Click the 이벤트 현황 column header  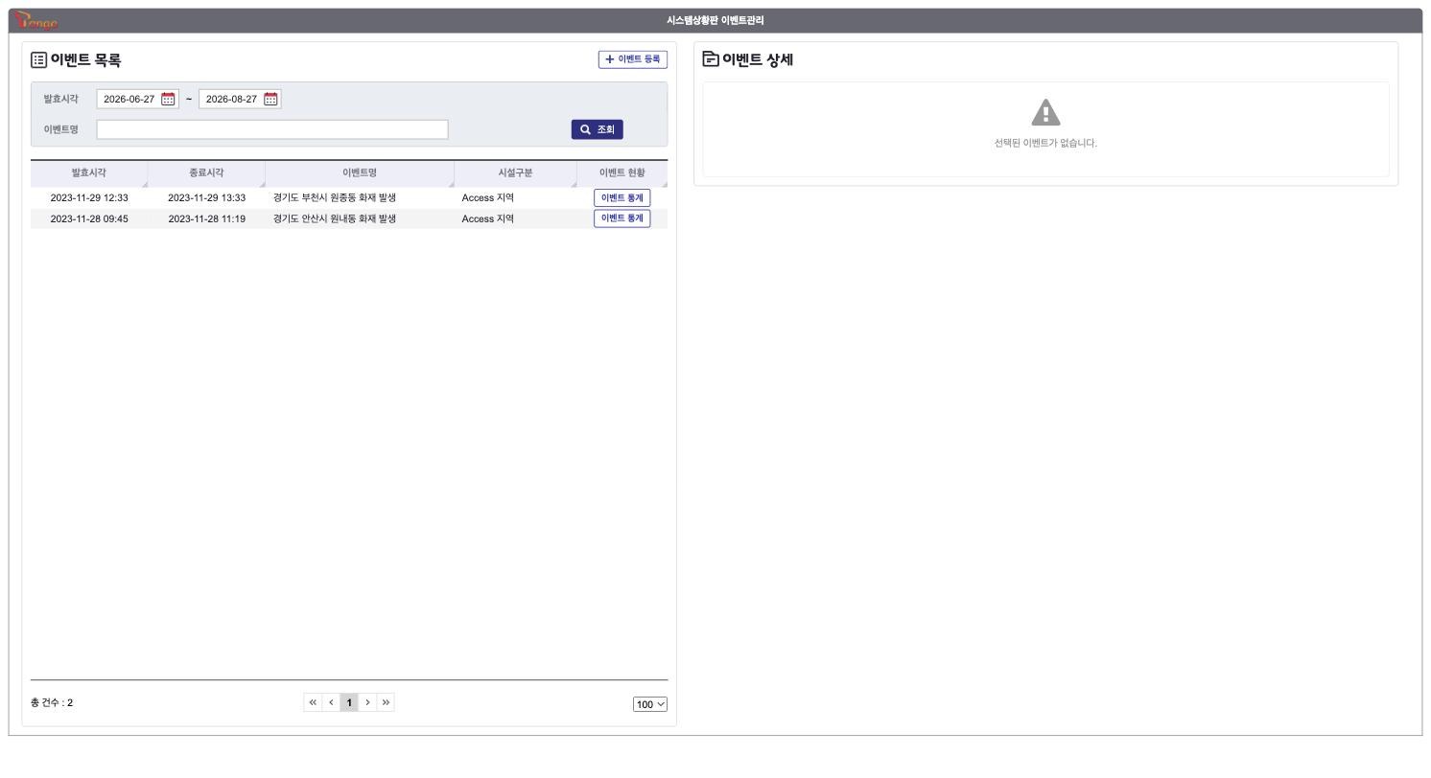coord(622,173)
